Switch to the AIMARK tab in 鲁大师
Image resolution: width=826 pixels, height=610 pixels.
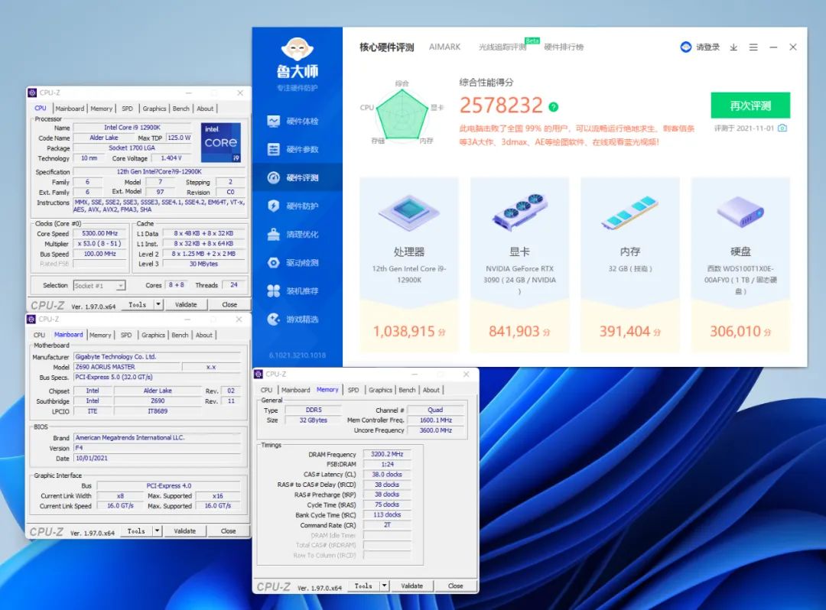coord(444,47)
